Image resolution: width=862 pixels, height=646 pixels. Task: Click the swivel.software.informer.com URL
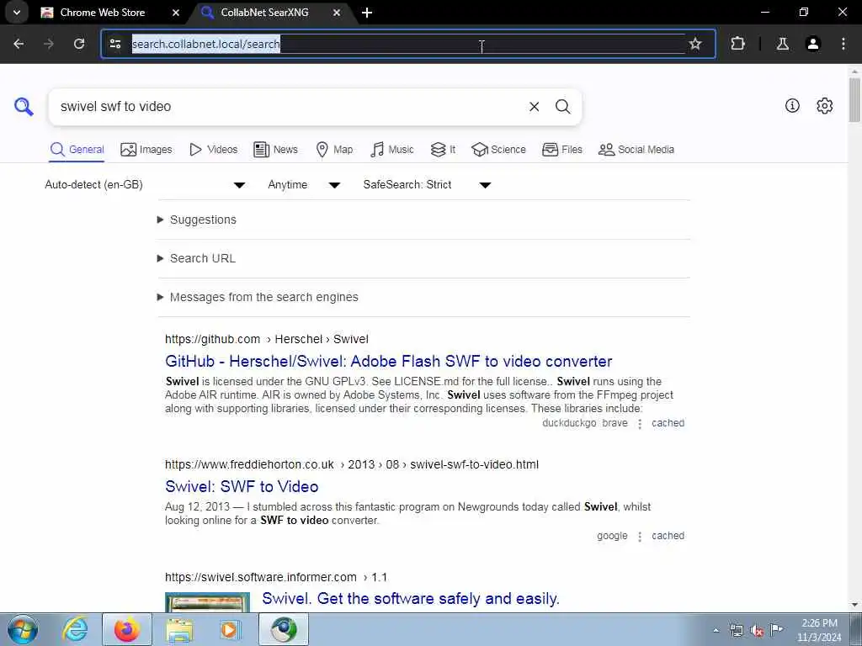(276, 577)
